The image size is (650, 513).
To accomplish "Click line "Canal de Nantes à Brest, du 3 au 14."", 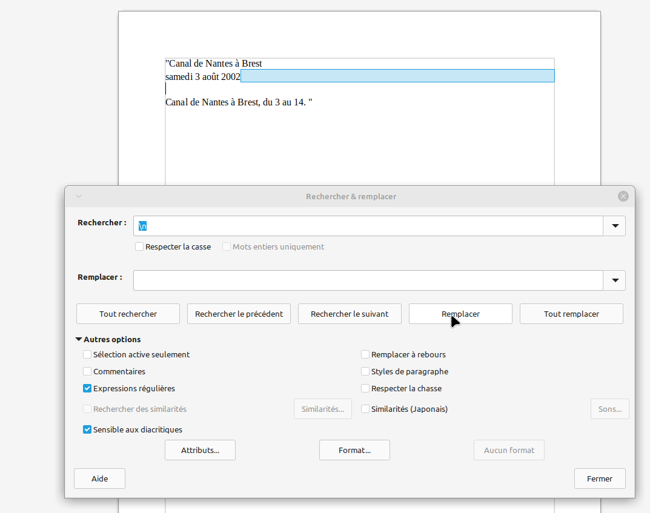I will (x=239, y=102).
